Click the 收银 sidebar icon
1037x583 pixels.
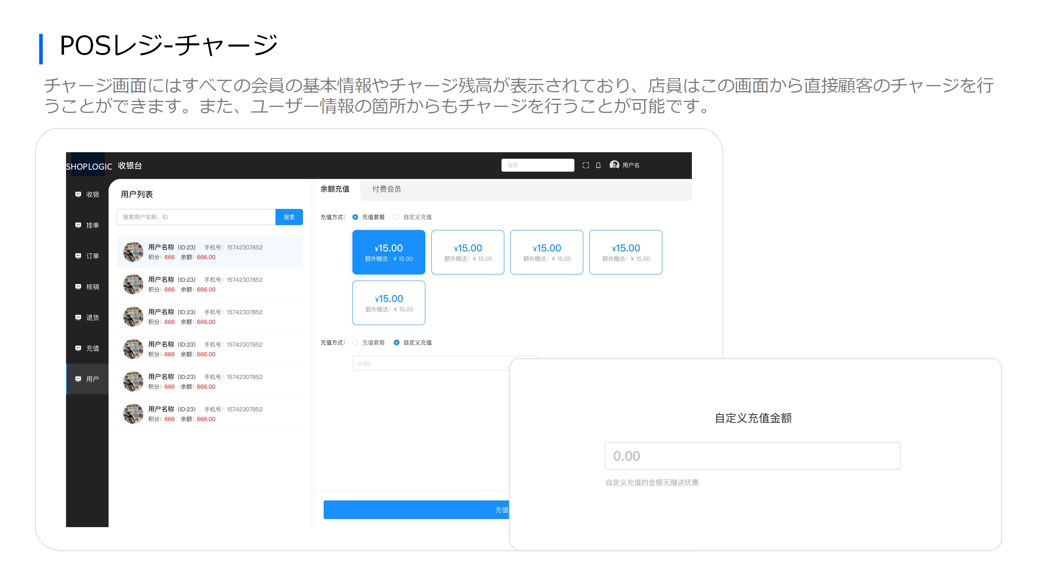pos(78,194)
